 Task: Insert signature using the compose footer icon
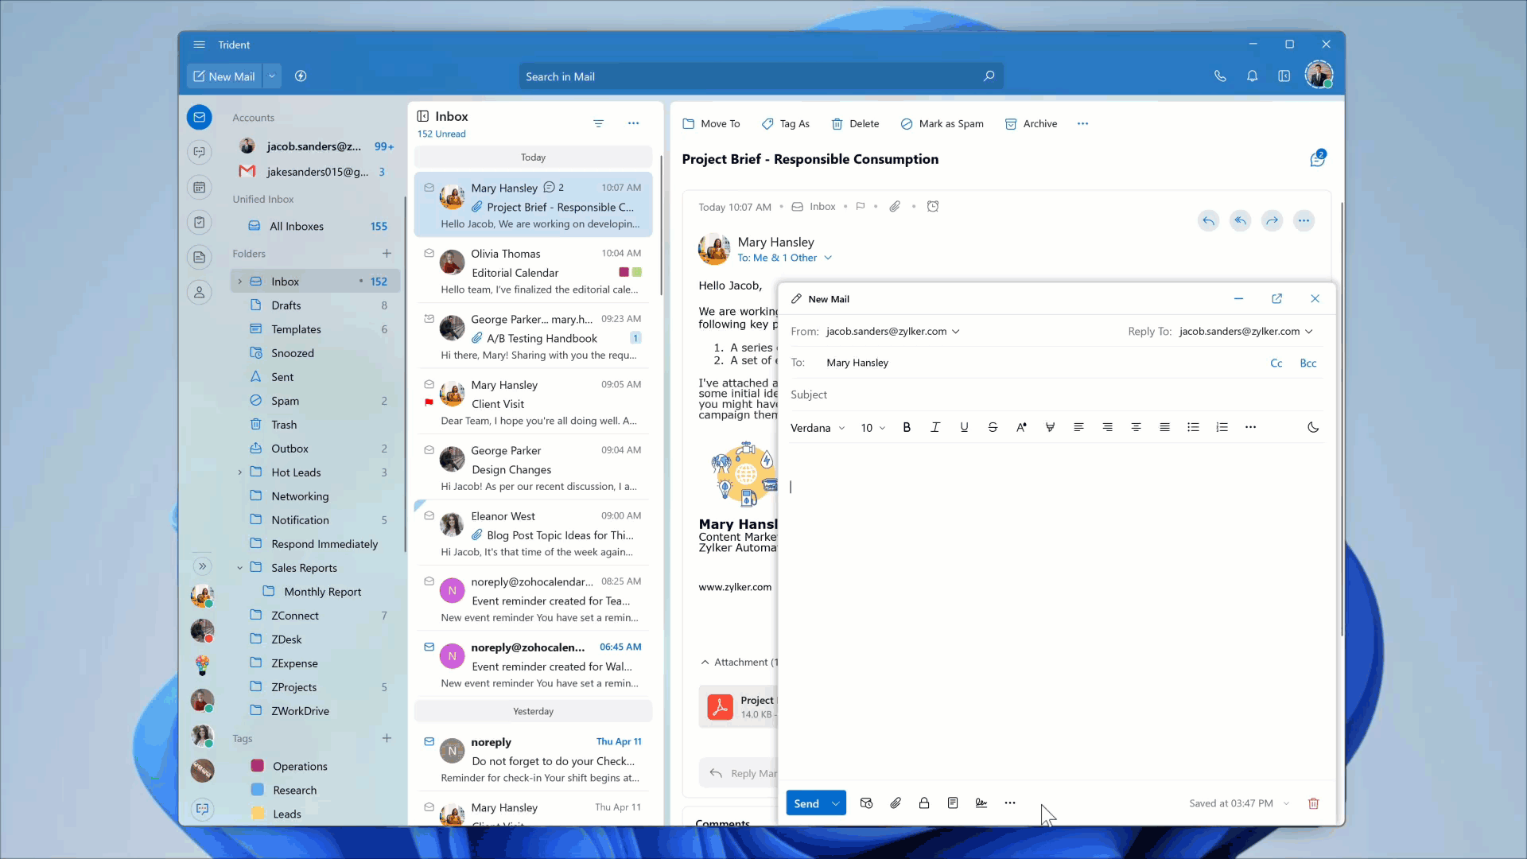[x=981, y=803]
